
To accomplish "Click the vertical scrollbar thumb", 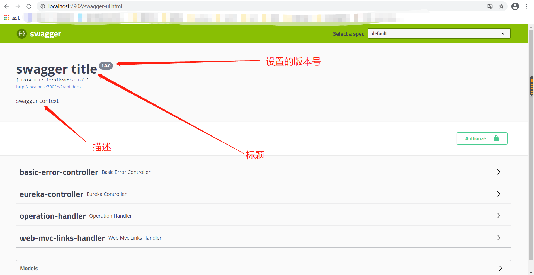I will (x=531, y=86).
